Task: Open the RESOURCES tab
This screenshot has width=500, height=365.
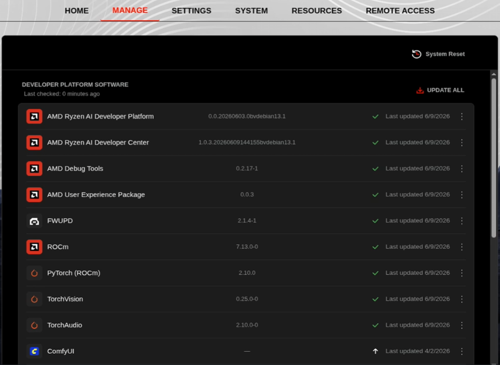Action: pyautogui.click(x=317, y=11)
